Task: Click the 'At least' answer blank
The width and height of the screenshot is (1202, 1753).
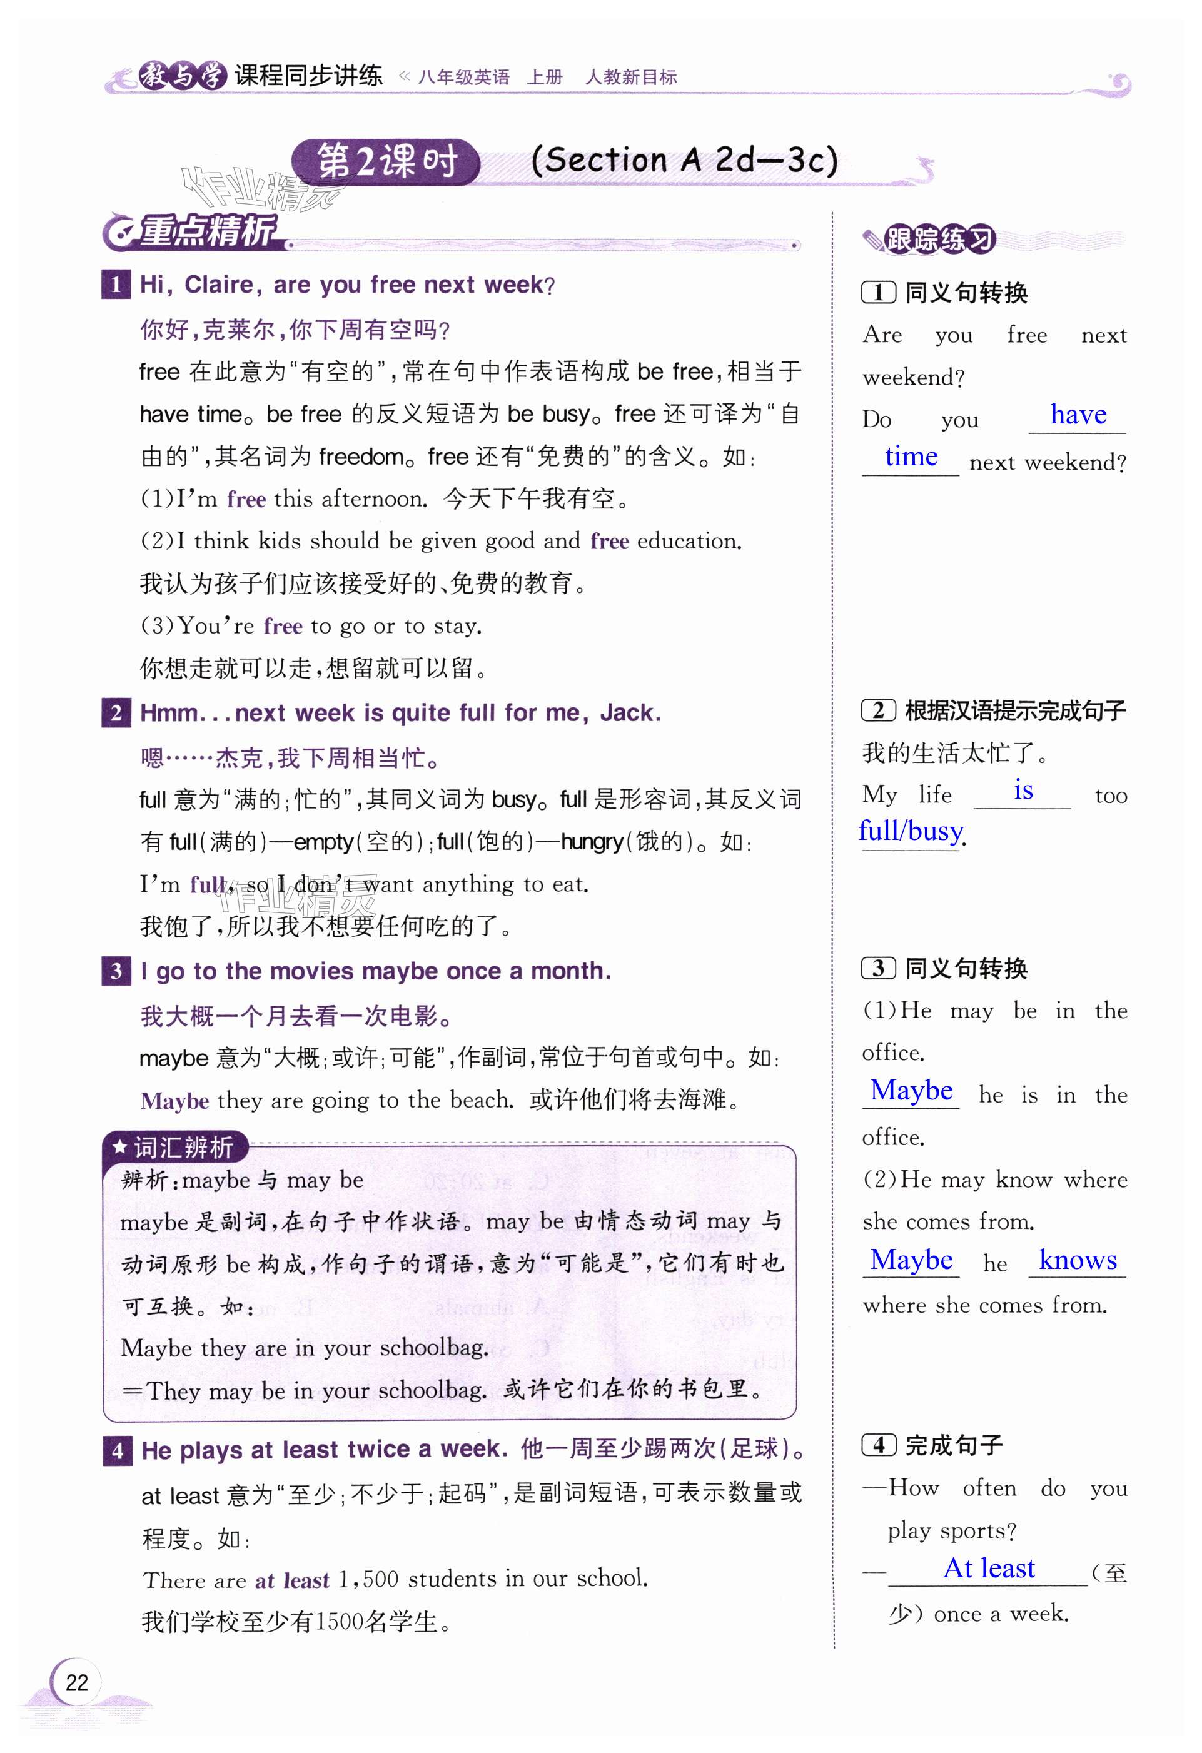Action: click(x=988, y=1569)
